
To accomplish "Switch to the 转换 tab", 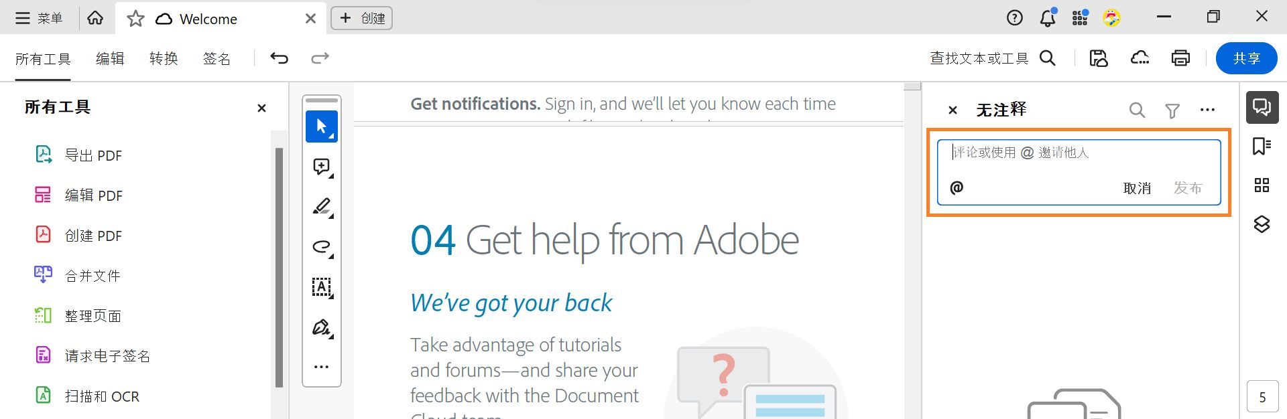I will pyautogui.click(x=164, y=59).
